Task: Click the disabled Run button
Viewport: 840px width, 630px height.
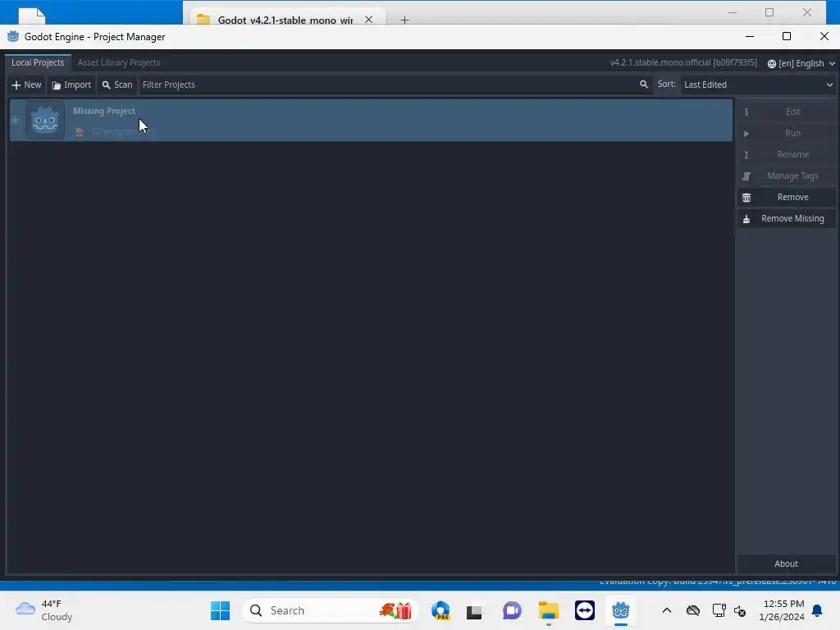Action: pos(787,133)
